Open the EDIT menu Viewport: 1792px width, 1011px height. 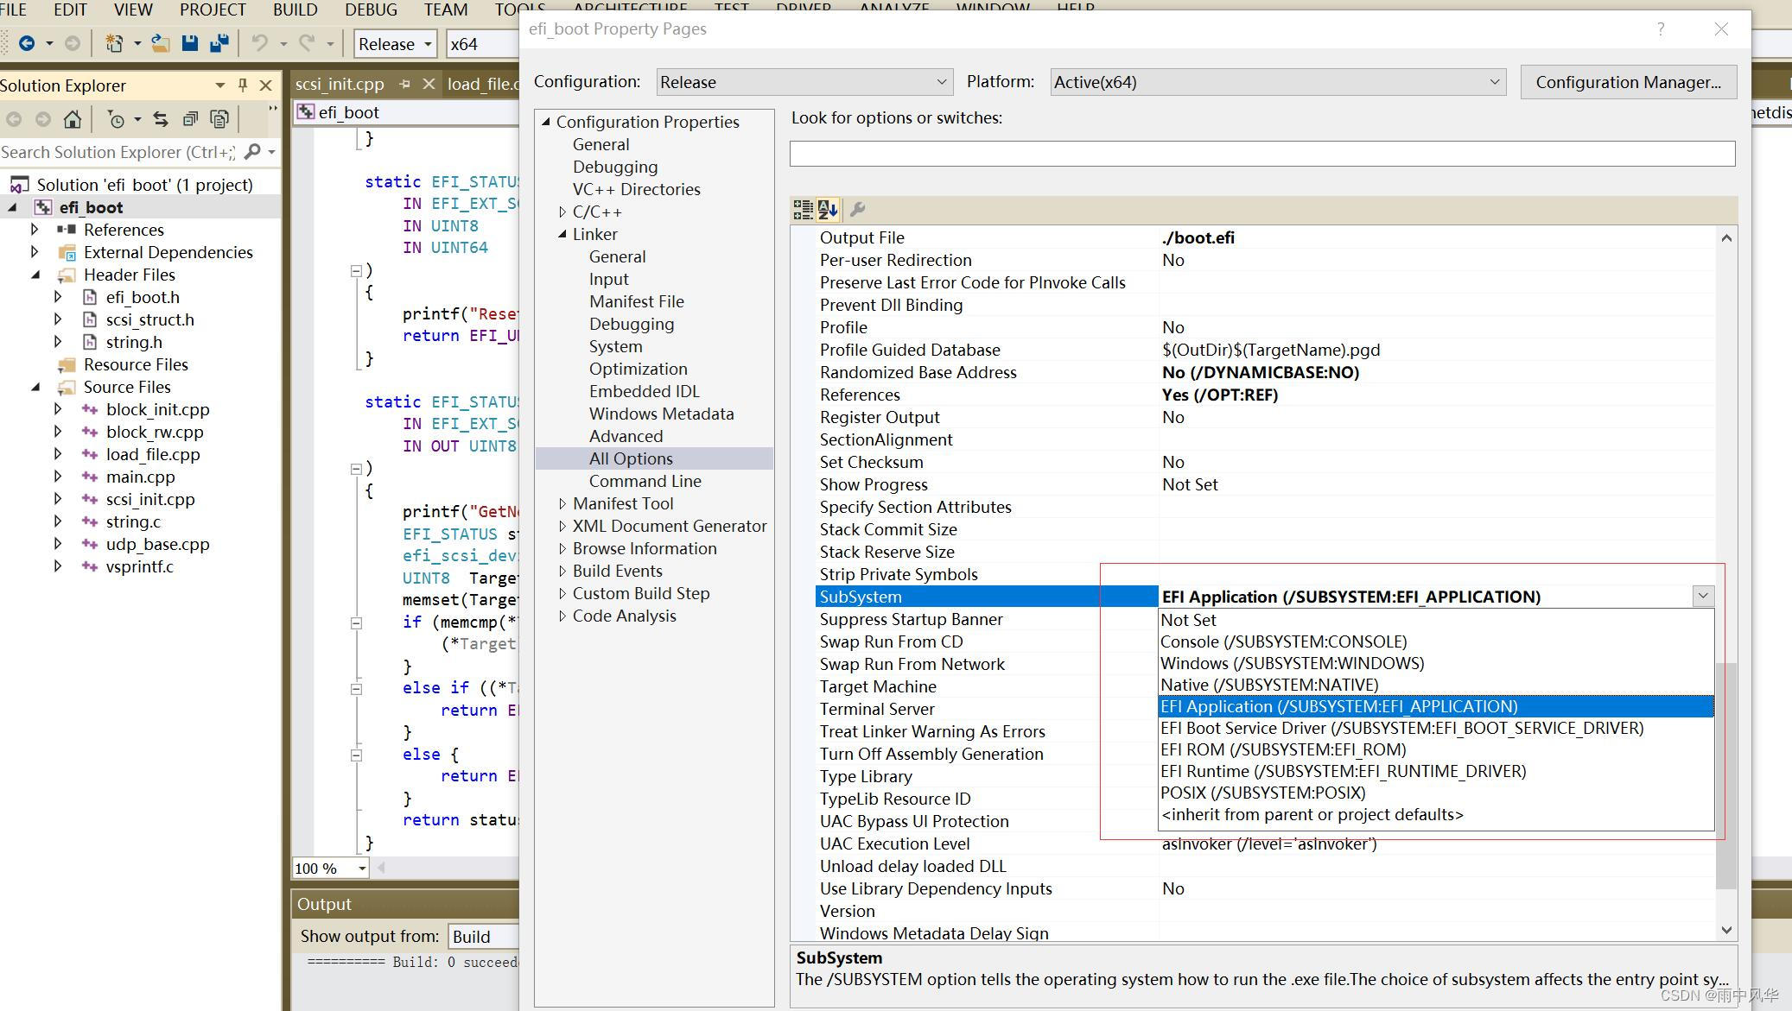pos(70,9)
